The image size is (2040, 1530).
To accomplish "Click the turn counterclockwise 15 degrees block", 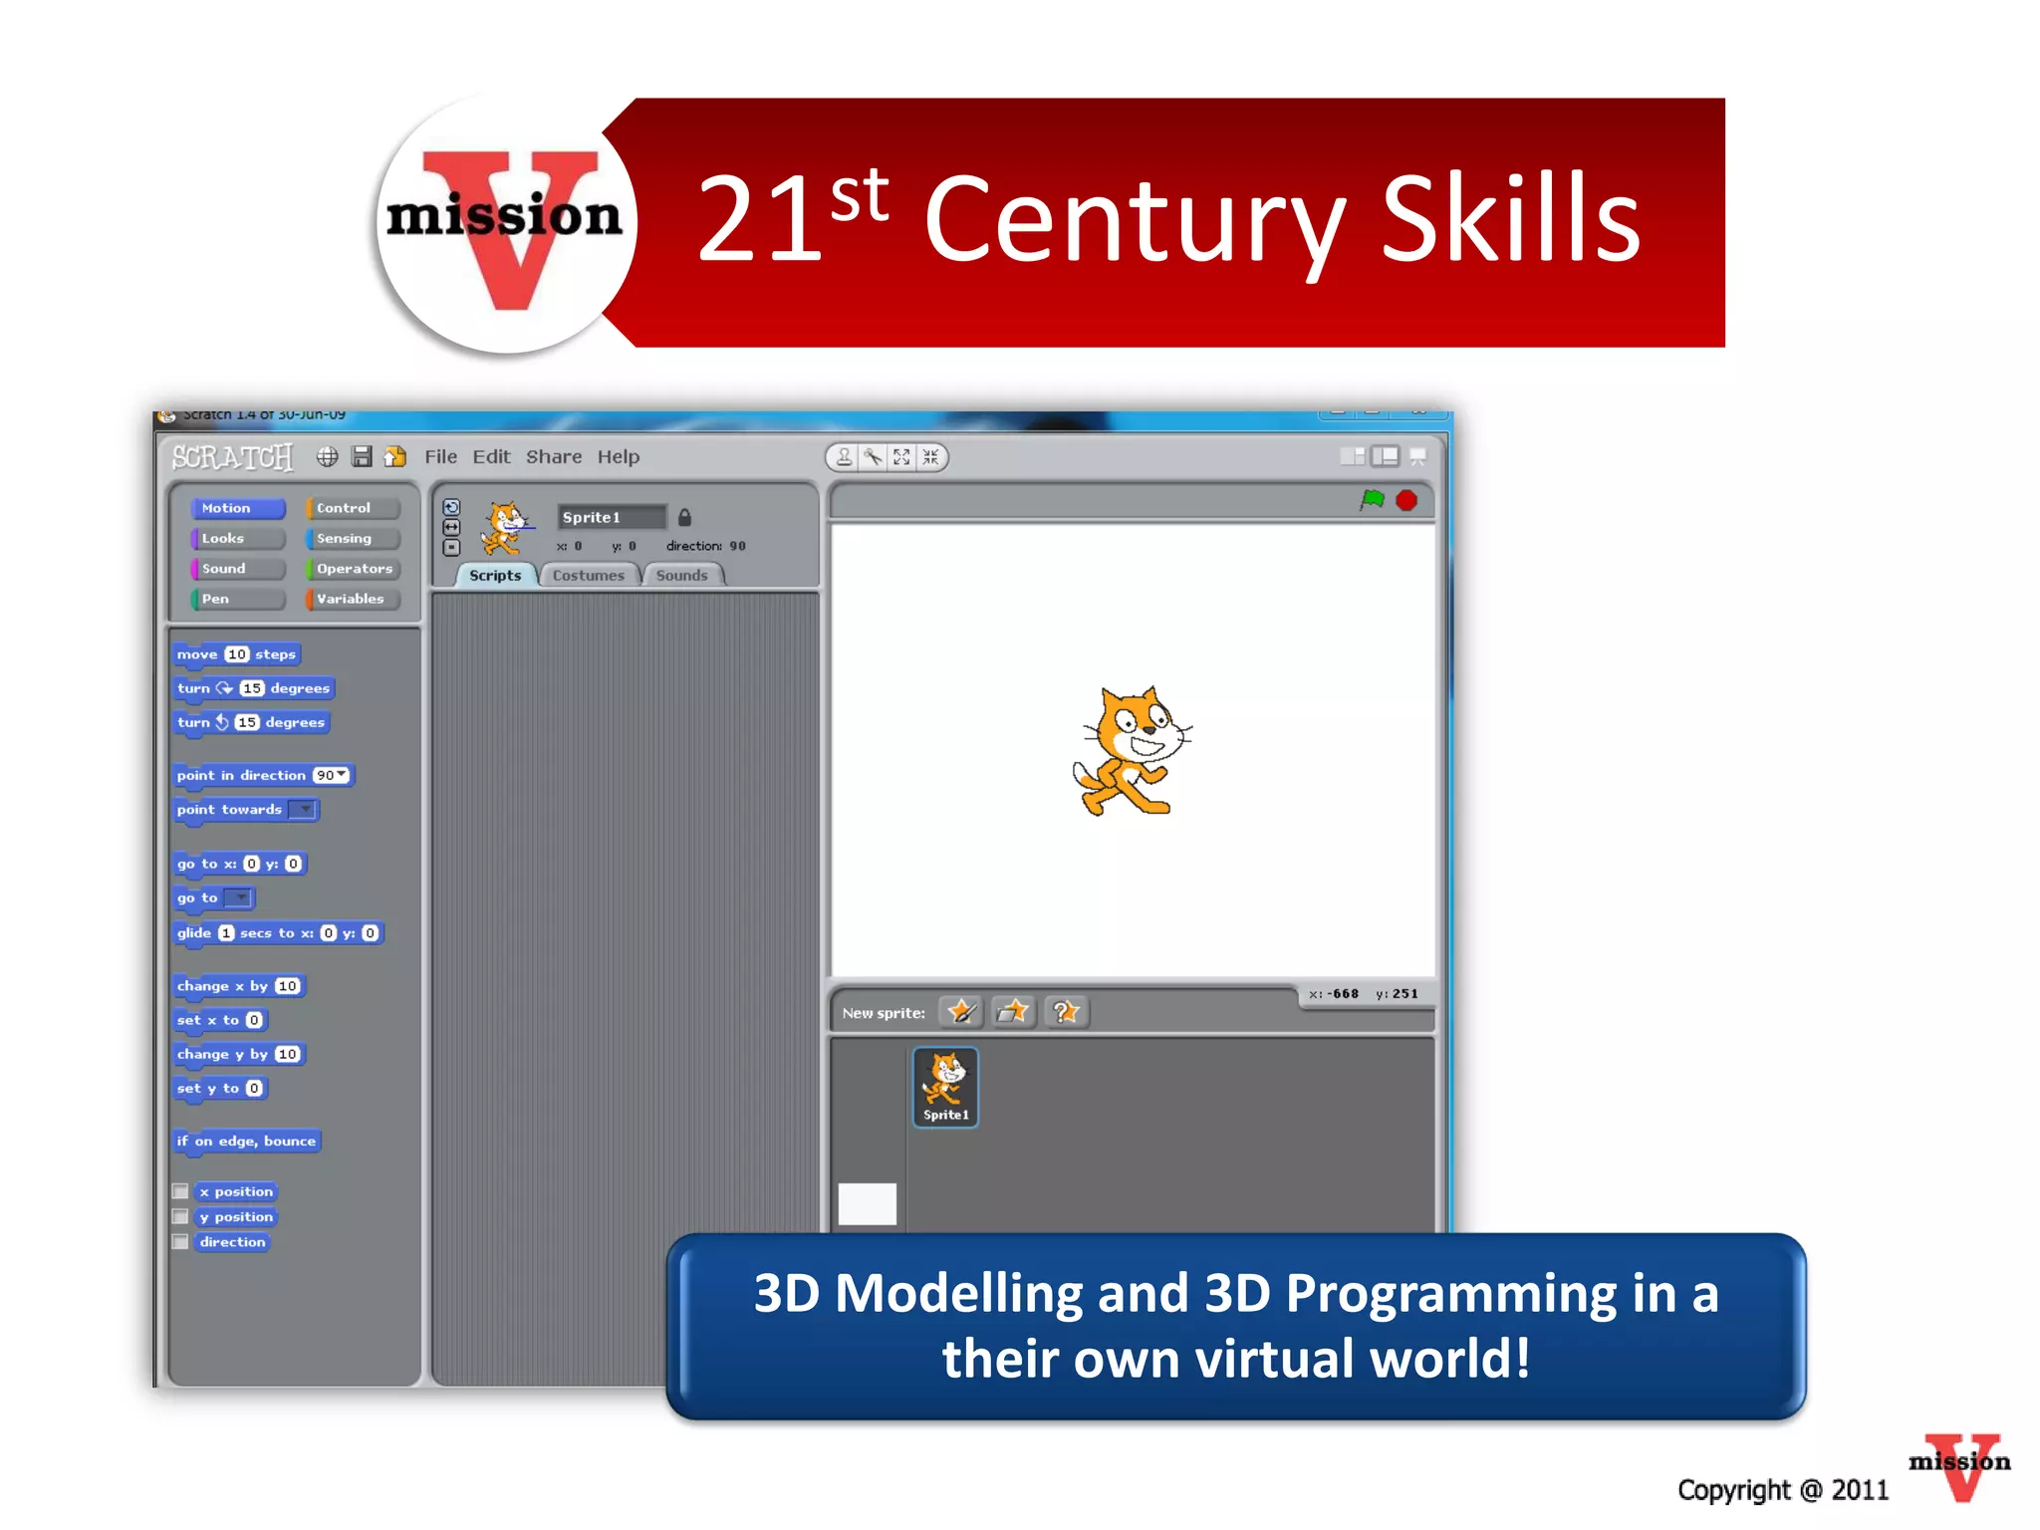I will (251, 722).
